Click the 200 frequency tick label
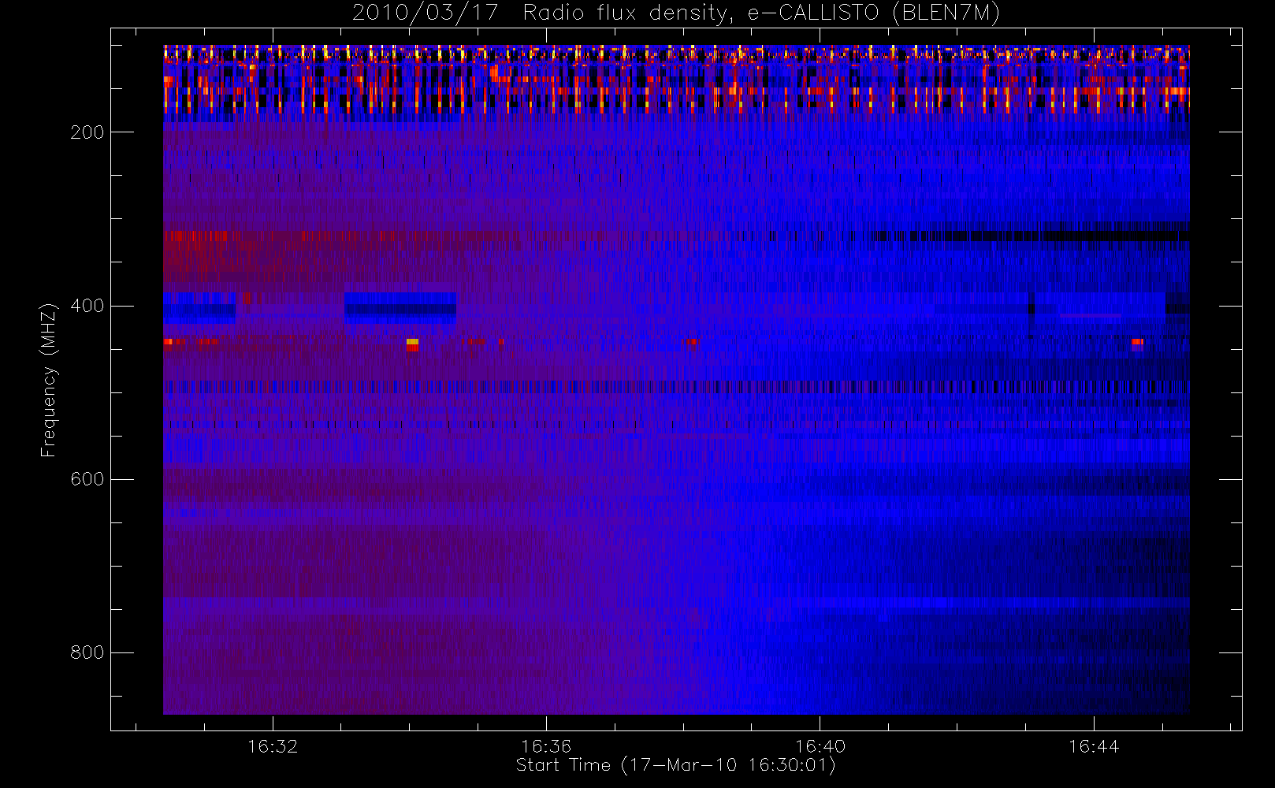1275x788 pixels. click(x=87, y=132)
